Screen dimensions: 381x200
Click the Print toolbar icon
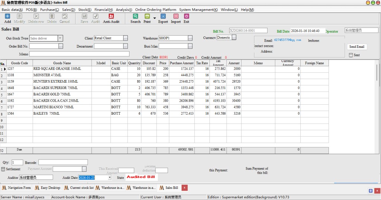coord(147,16)
